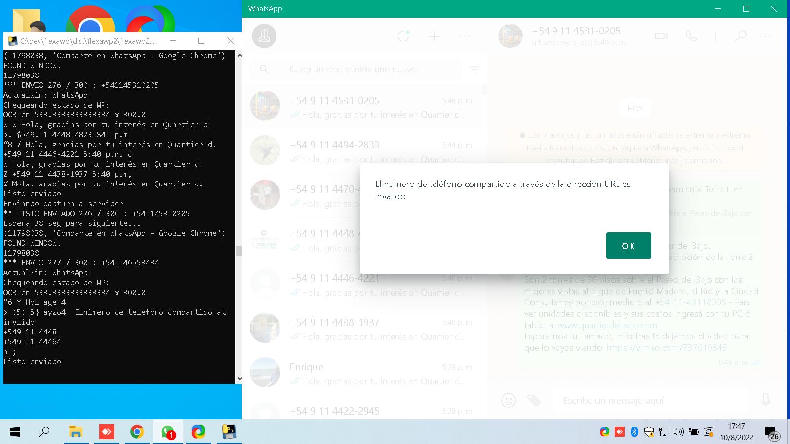
Task: Click avatar of +54 9 11 4494-2833 chat
Action: (265, 150)
